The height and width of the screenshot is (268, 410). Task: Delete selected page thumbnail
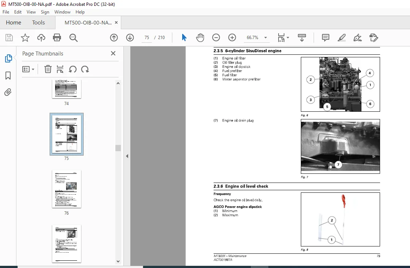point(48,69)
